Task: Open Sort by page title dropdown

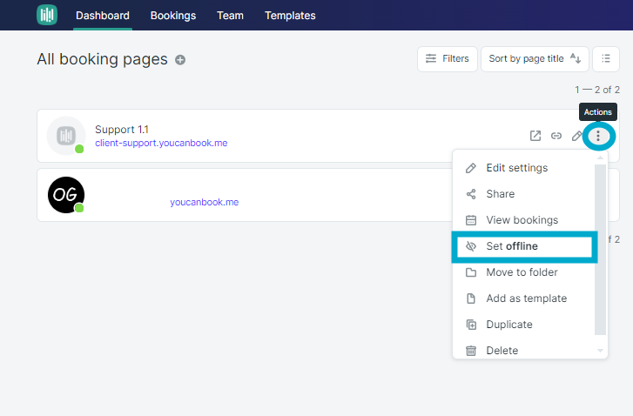Action: coord(535,59)
